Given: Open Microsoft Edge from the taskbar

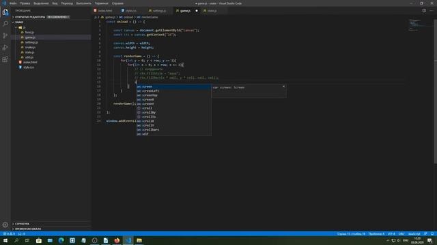Looking at the screenshot, I should click(61, 240).
